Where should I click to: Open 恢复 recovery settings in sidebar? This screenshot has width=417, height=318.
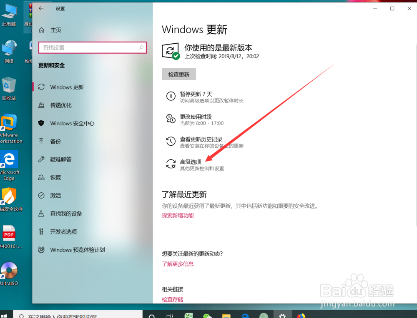tap(56, 177)
